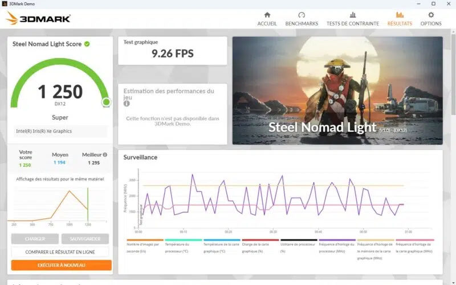Click the vertical scrollbar thumb
Image resolution: width=456 pixels, height=285 pixels.
(453, 74)
